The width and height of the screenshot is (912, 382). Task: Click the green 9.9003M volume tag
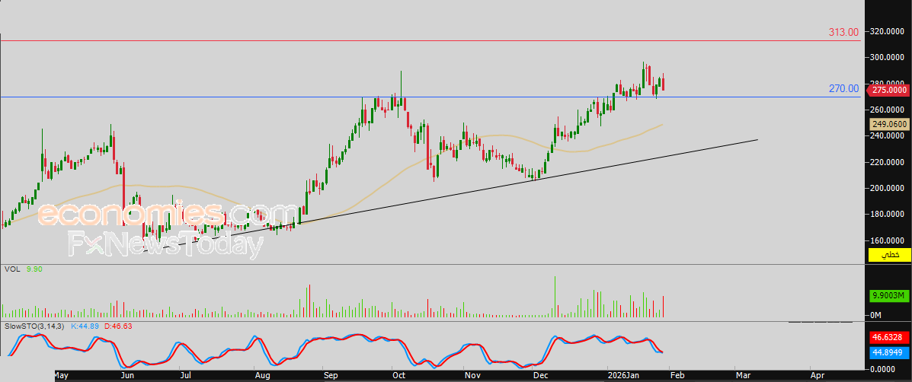coord(888,296)
